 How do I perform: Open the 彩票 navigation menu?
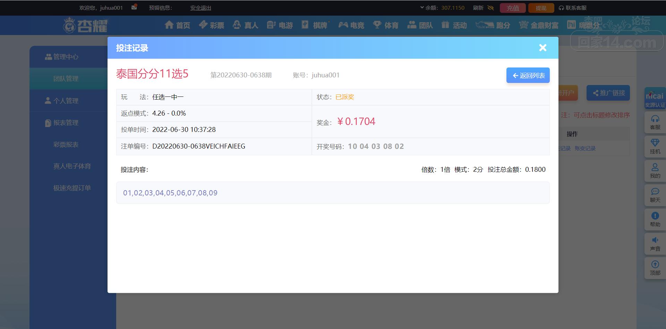point(212,25)
